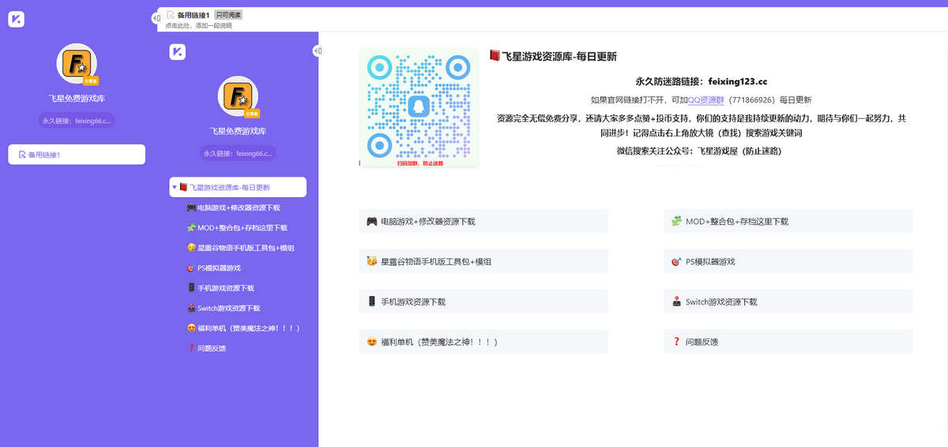Click the app logo in the outer sidebar
948x447 pixels.
(16, 19)
